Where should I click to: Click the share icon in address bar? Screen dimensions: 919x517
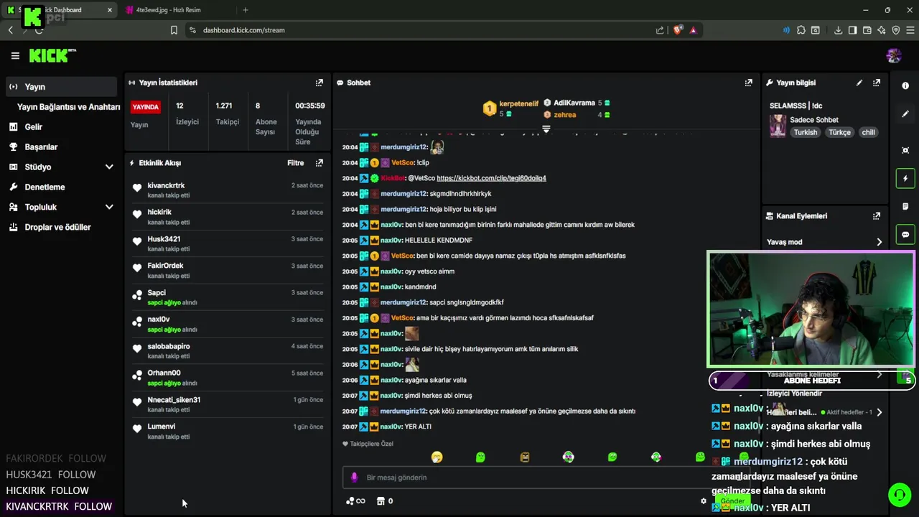pyautogui.click(x=660, y=30)
